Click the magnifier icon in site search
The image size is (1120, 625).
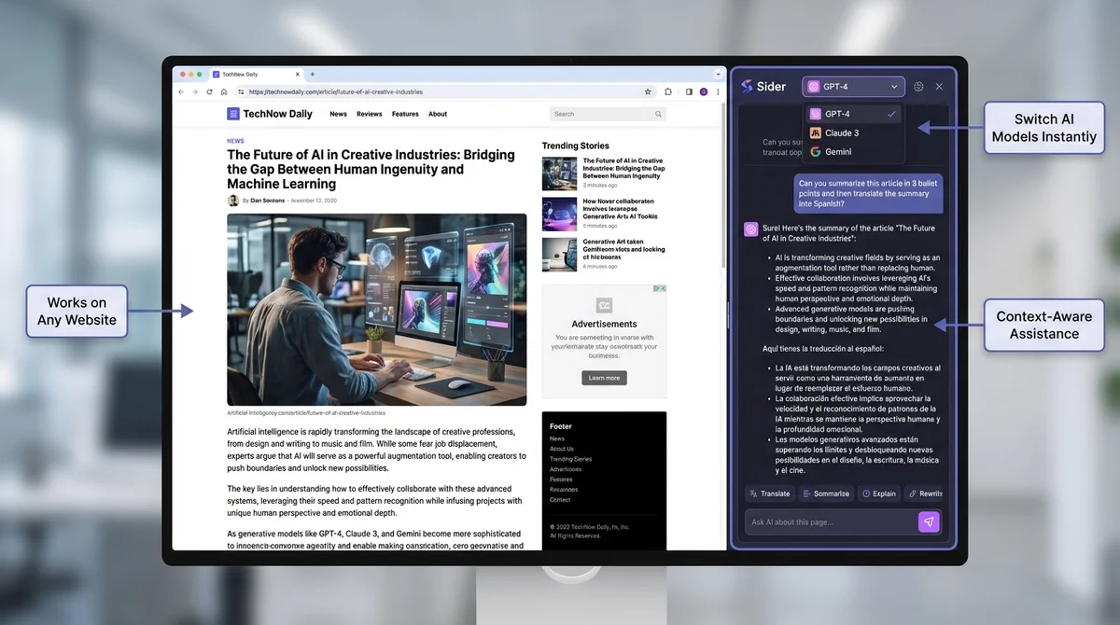658,114
